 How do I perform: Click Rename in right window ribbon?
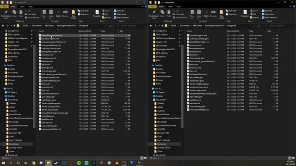213,13
